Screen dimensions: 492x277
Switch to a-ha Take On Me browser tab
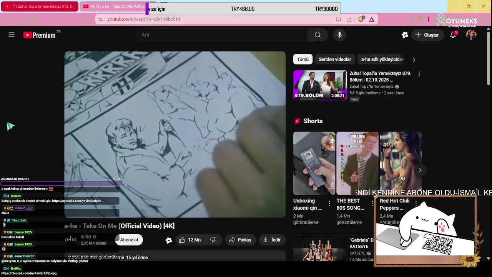coord(113,7)
